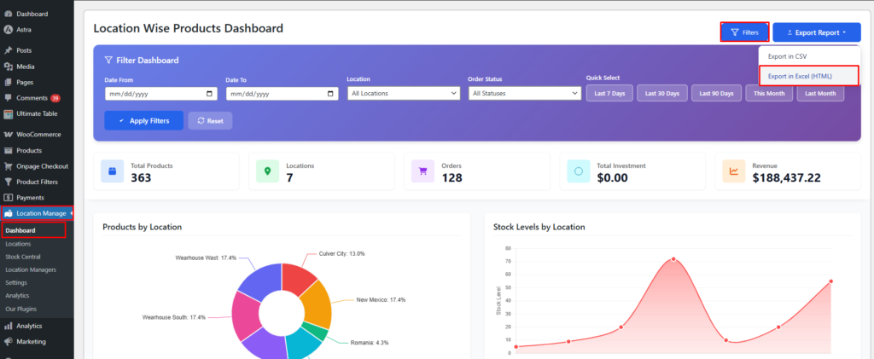
Task: Click the Orders shopping cart icon
Action: point(422,171)
